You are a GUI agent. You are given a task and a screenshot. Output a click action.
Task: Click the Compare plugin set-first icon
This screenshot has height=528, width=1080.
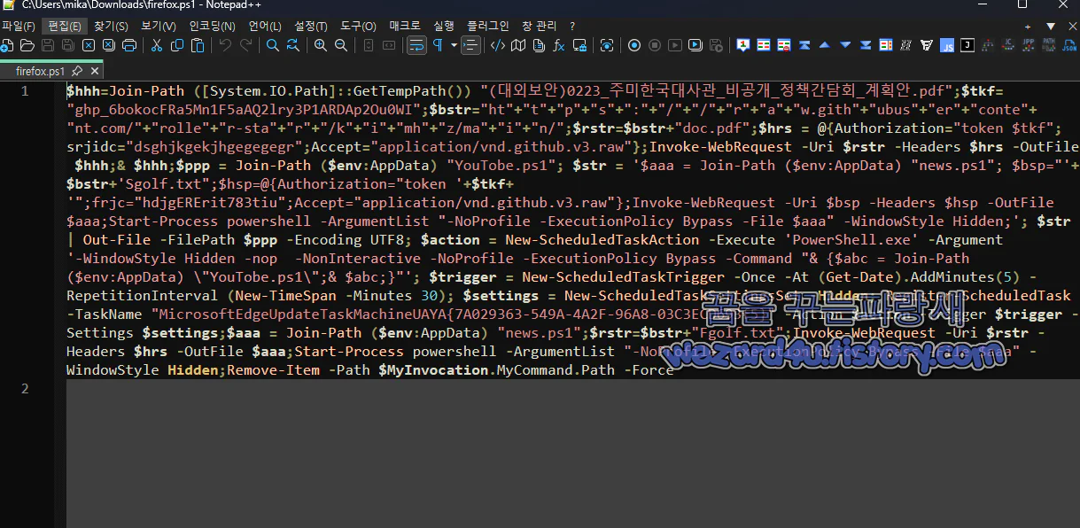click(x=743, y=45)
